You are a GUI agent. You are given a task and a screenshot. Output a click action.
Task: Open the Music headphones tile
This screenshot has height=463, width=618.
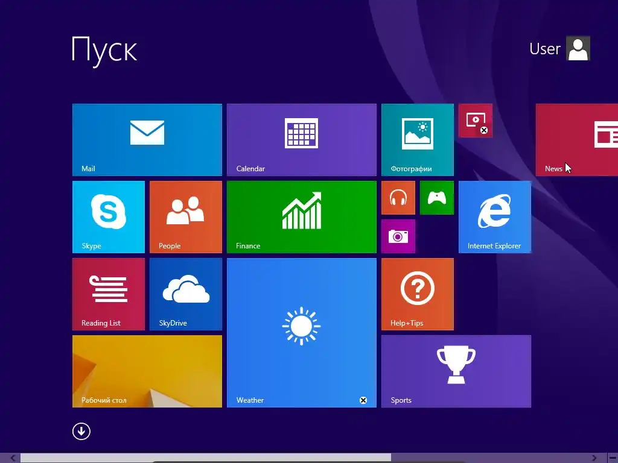[x=398, y=198]
